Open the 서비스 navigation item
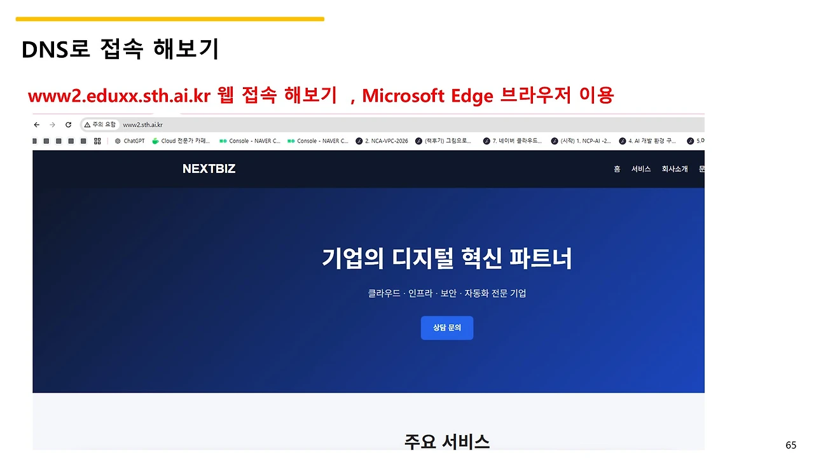The height and width of the screenshot is (458, 814). coord(641,169)
